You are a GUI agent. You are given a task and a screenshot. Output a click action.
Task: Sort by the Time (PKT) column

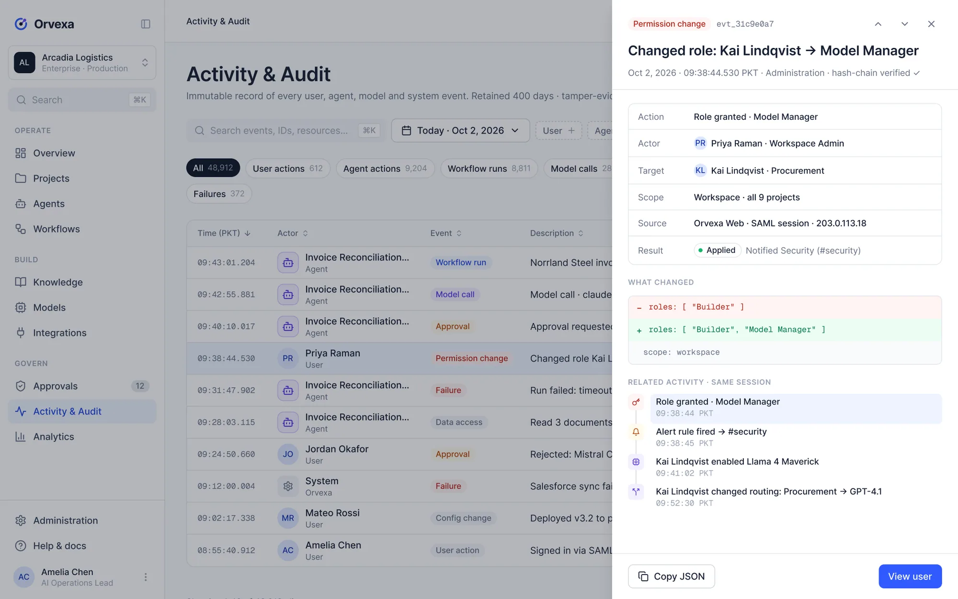point(224,233)
